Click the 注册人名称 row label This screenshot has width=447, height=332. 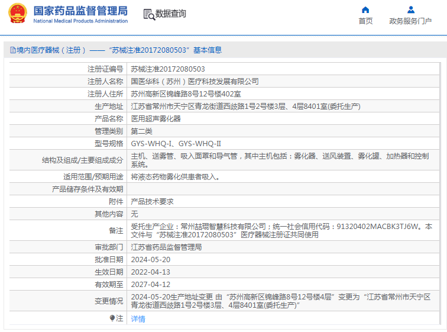tap(105, 82)
